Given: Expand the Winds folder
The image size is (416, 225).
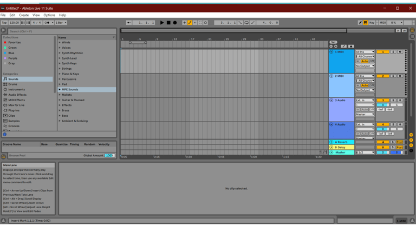Looking at the screenshot, I should click(x=60, y=42).
